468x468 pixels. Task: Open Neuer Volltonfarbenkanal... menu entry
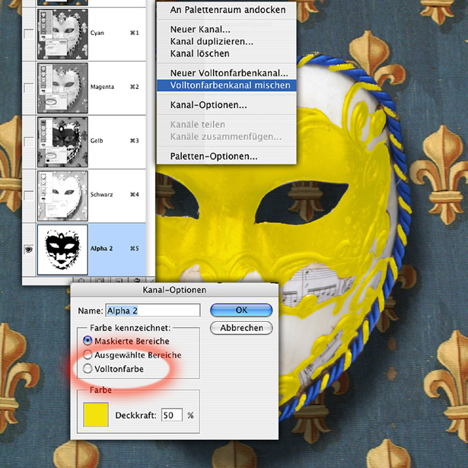[229, 73]
